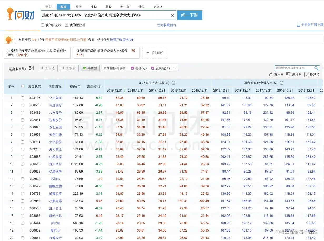Open stock link 通策医疗

coord(55,194)
